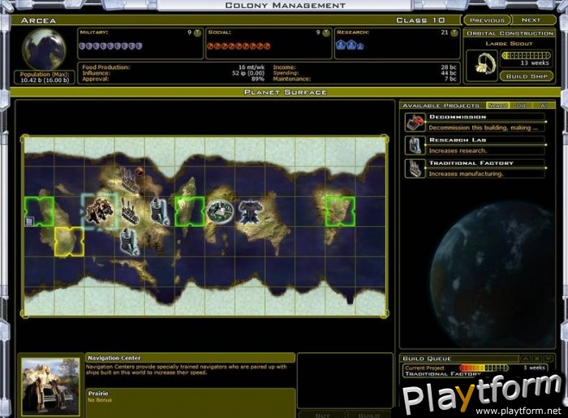Image resolution: width=568 pixels, height=418 pixels.
Task: Select the starport building right of the capital
Action: (250, 212)
